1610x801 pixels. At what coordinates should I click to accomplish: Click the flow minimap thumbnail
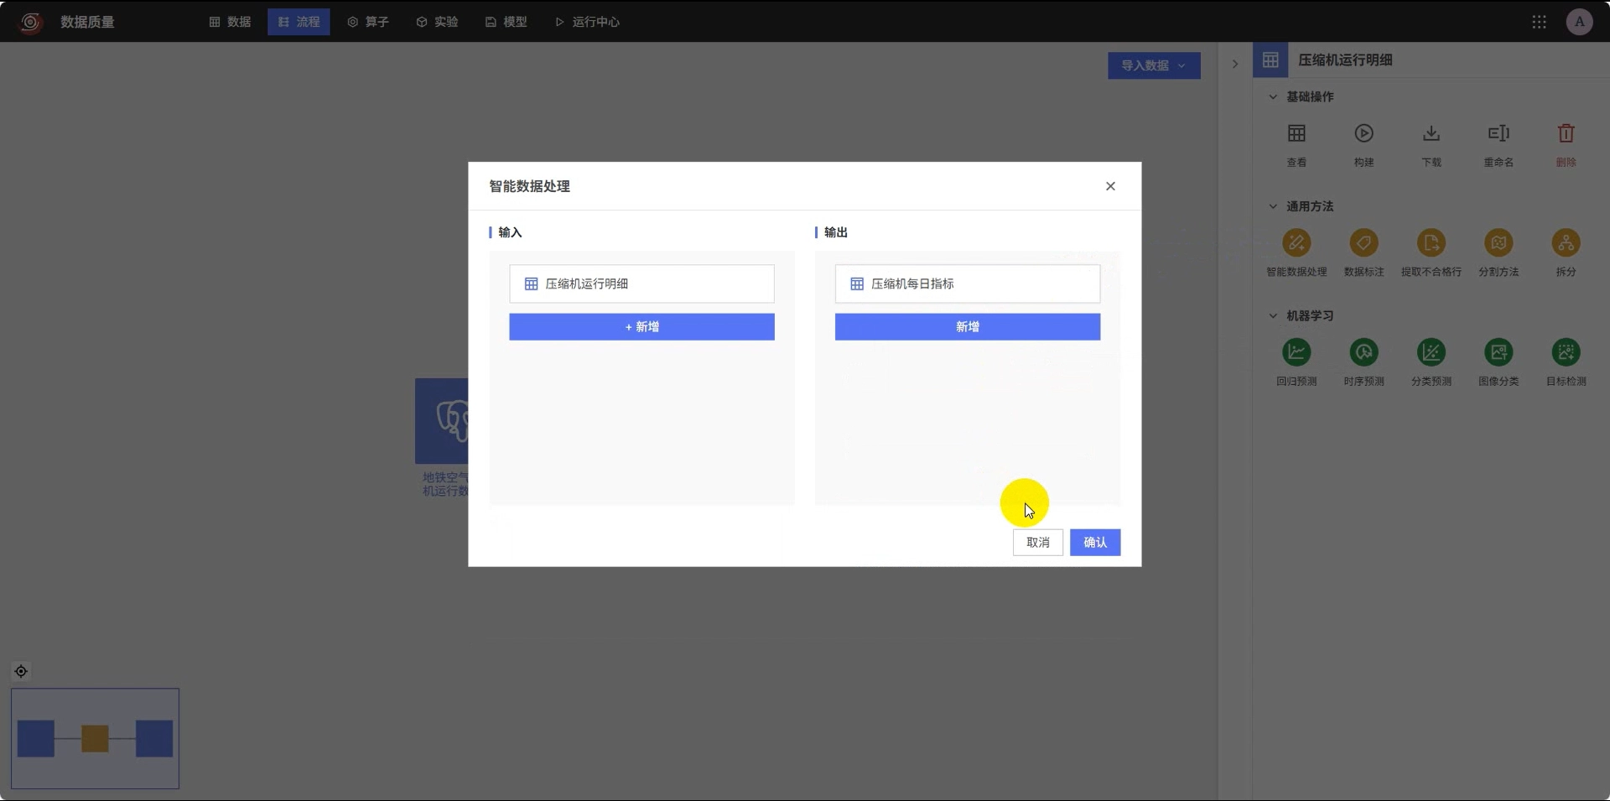[x=95, y=739]
